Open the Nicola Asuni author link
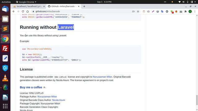 pos(58,100)
